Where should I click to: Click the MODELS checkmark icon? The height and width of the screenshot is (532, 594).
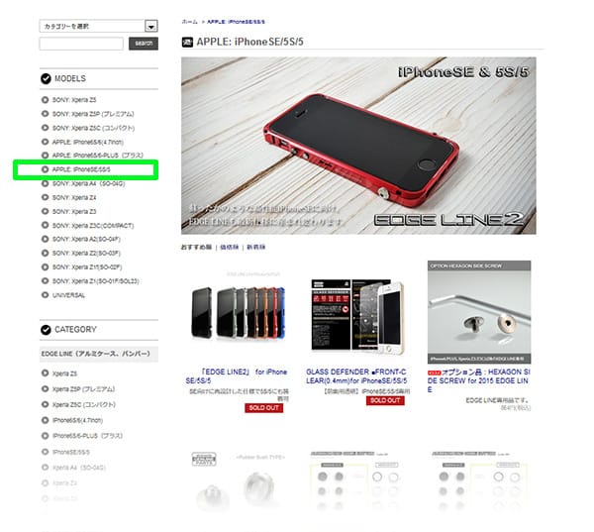tap(46, 79)
